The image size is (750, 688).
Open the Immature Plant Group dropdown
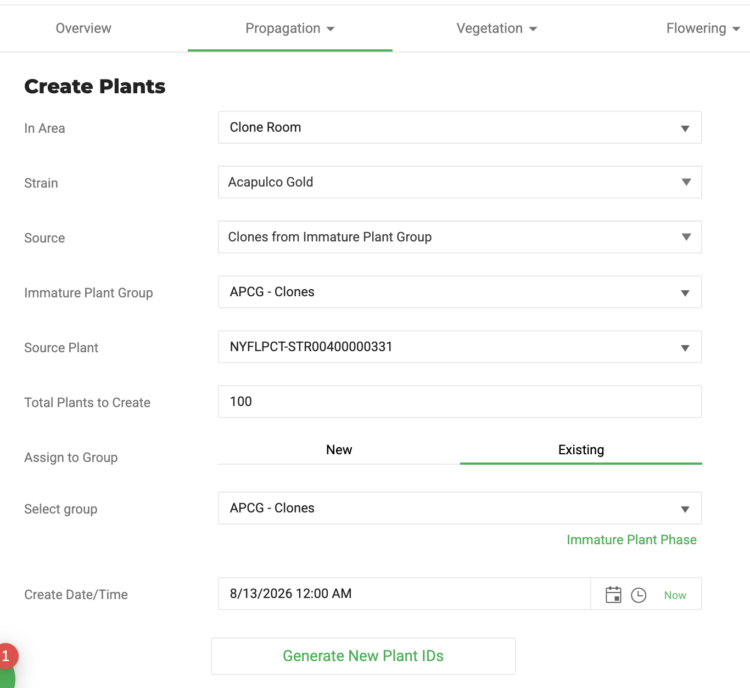pos(460,292)
